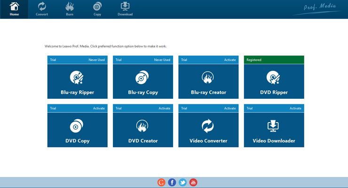Click Activate on Blu-ray Creator tile

click(x=230, y=60)
